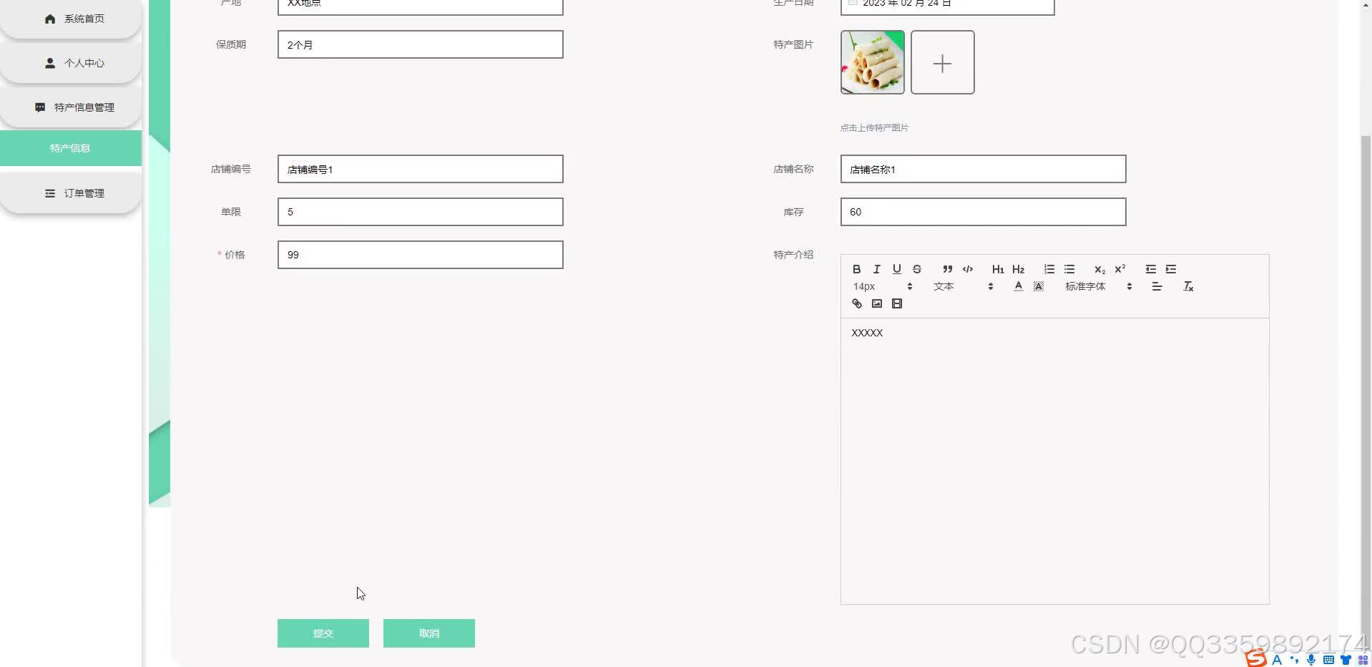Viewport: 1372px width, 667px height.
Task: Click the 提交 submit button
Action: coord(323,633)
